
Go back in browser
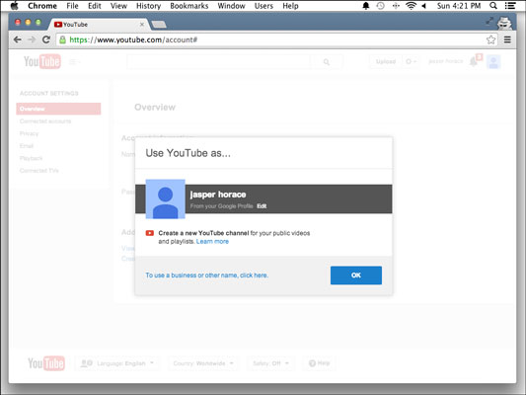18,39
